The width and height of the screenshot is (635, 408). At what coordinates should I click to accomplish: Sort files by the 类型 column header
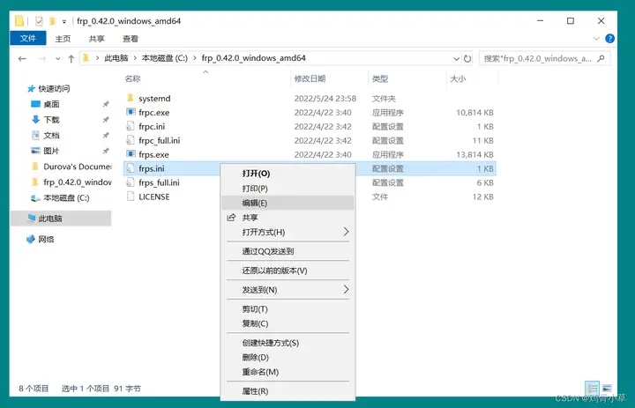[x=380, y=79]
